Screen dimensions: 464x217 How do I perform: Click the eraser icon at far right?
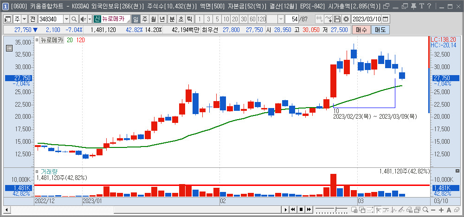point(457,210)
